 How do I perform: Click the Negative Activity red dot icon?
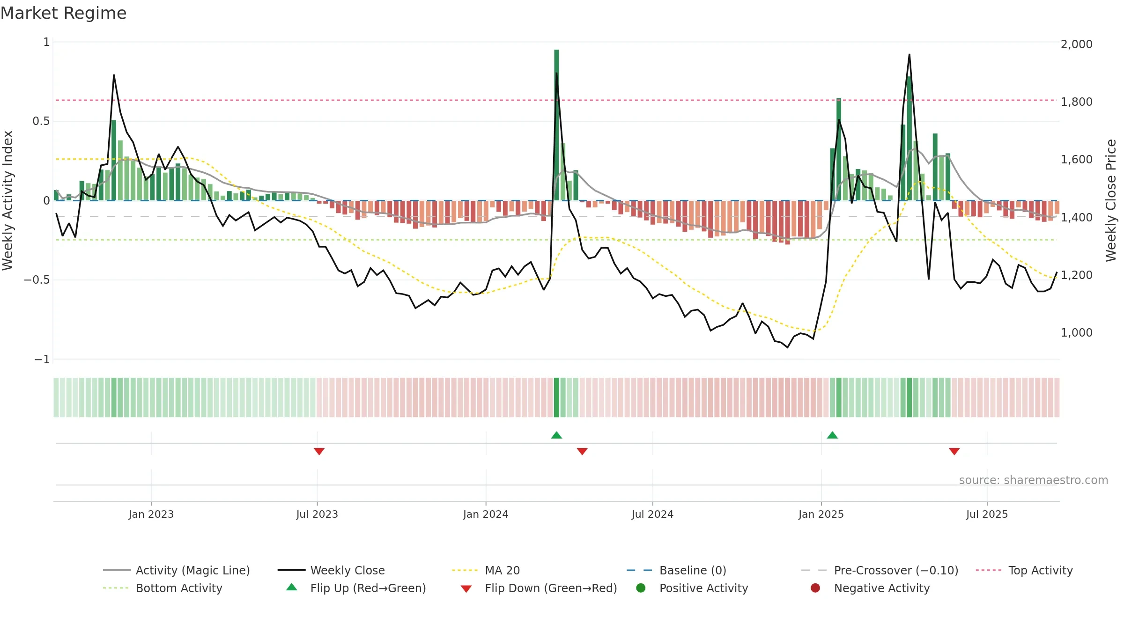click(x=815, y=588)
